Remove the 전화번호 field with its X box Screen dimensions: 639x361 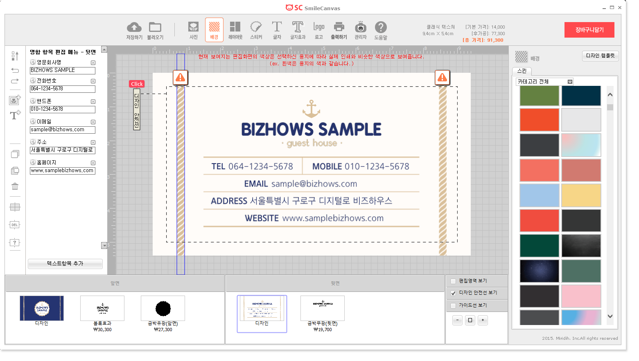(93, 81)
